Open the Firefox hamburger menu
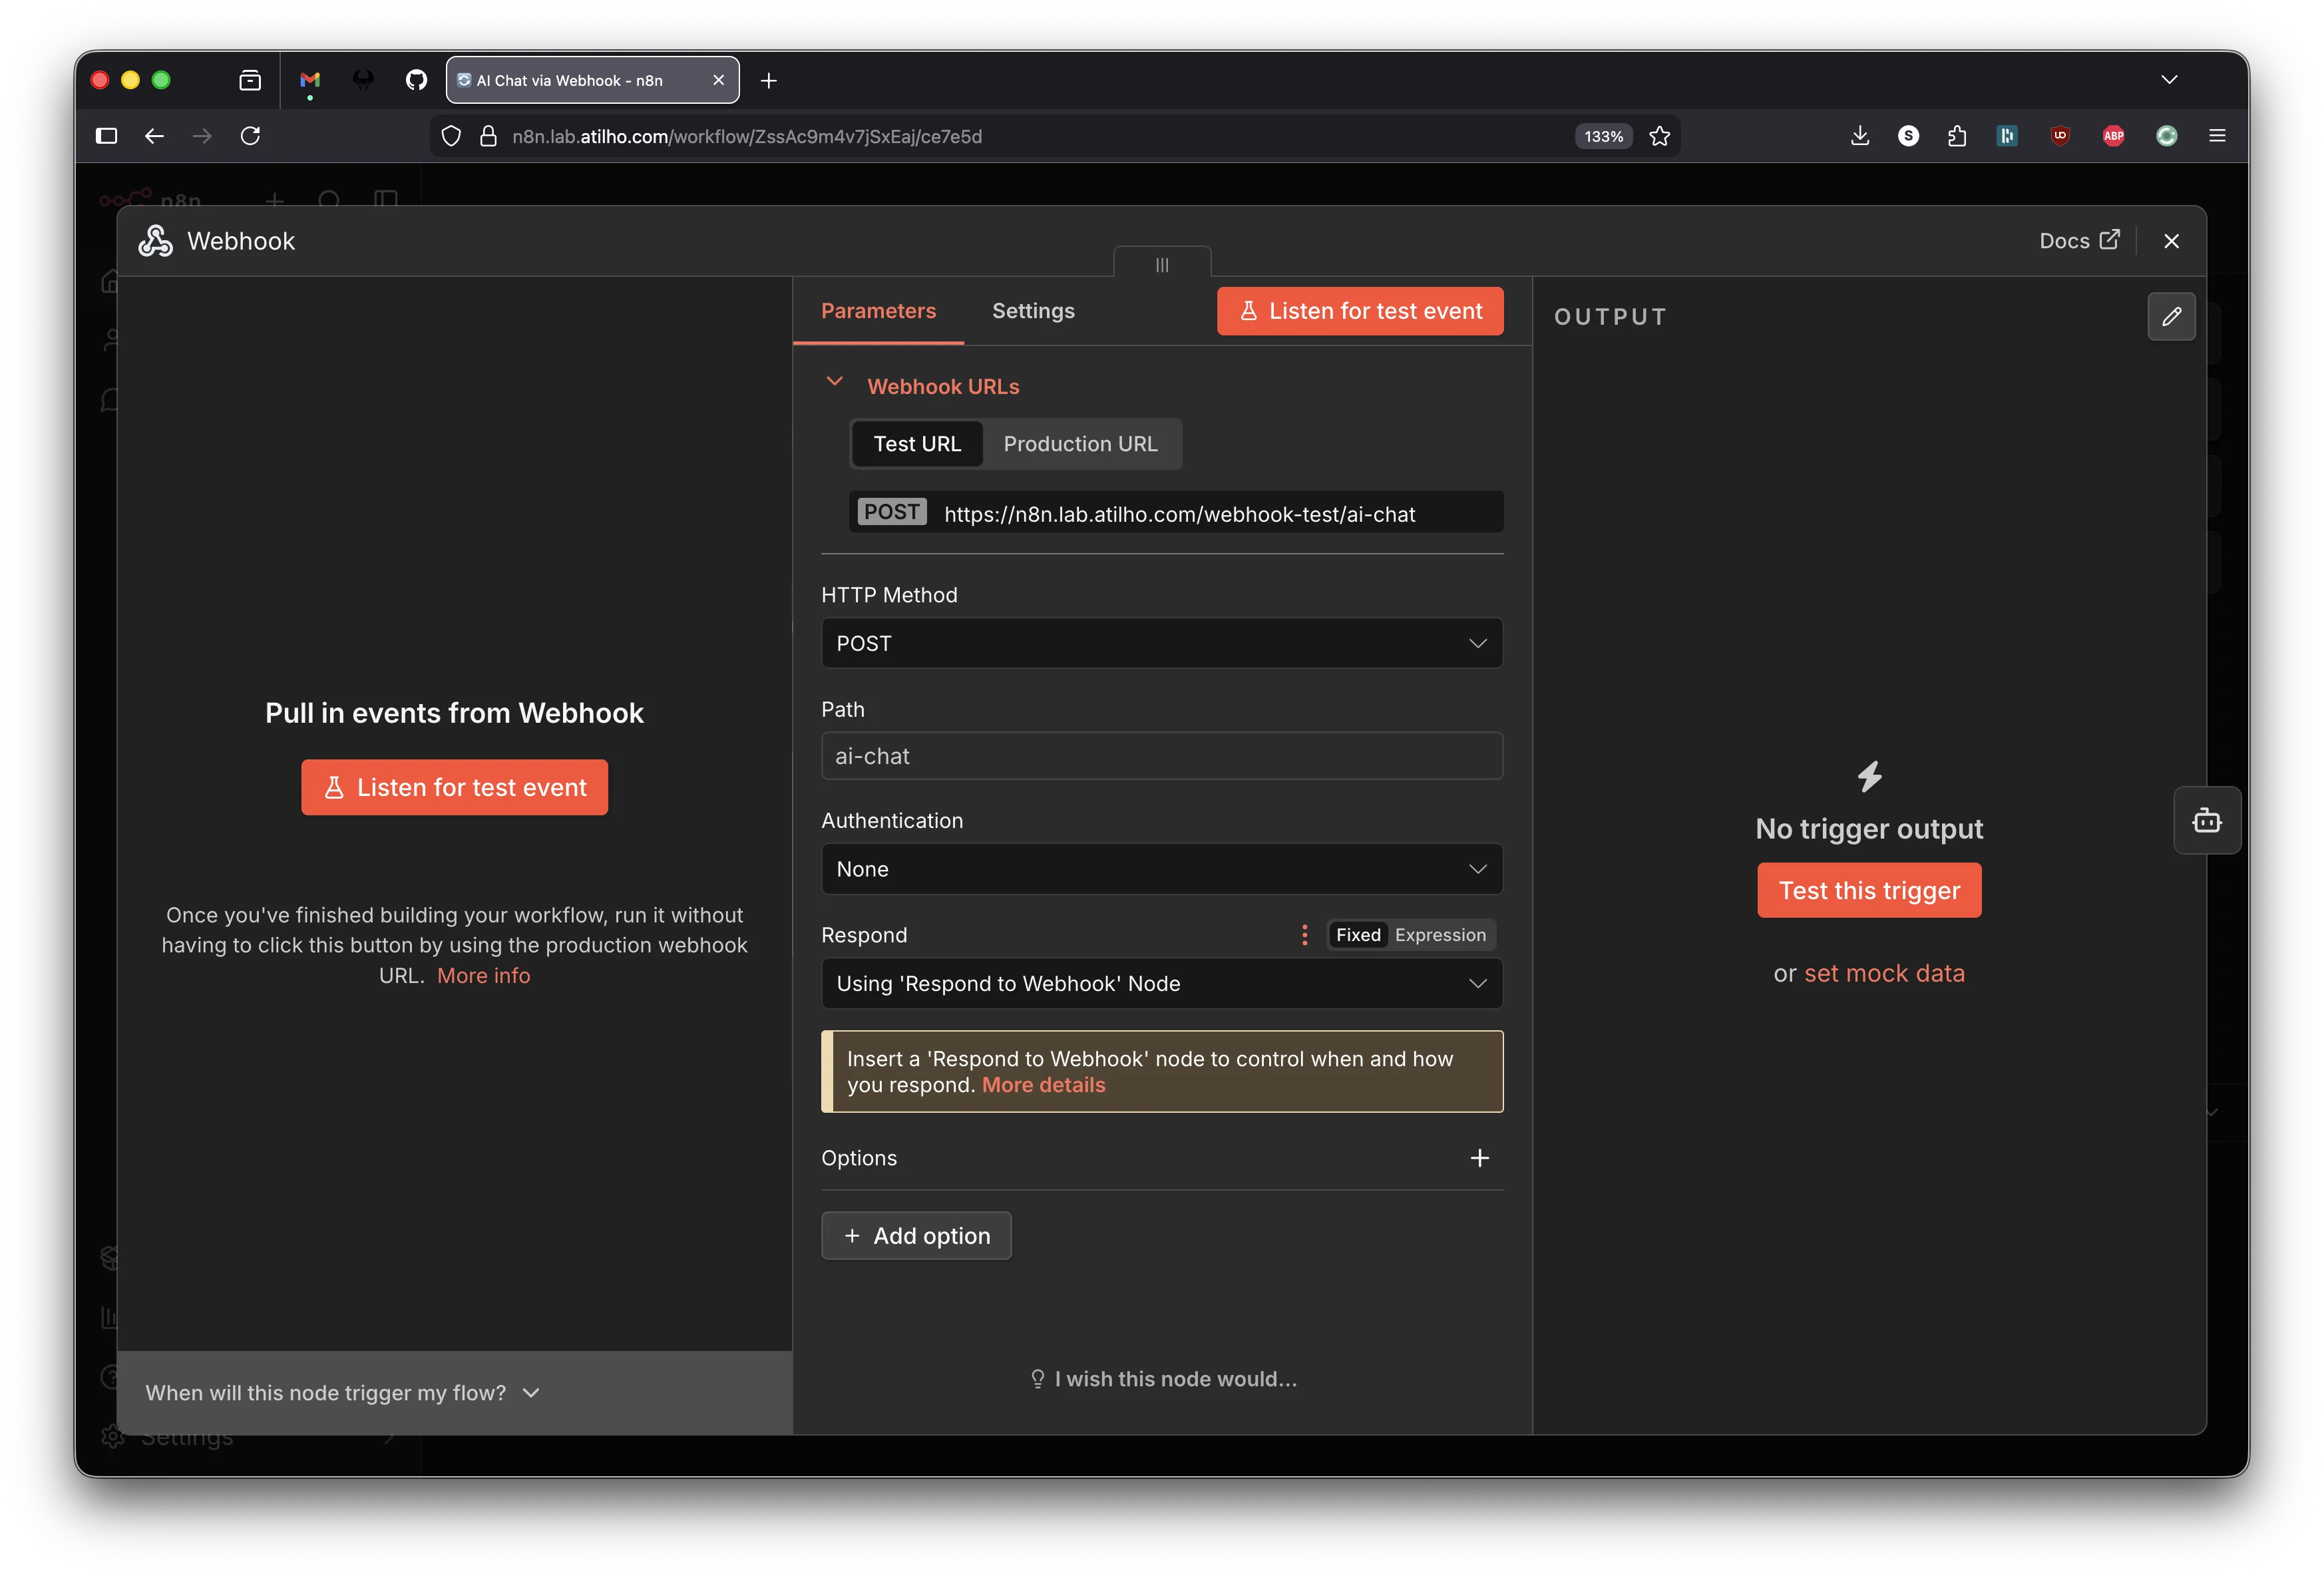This screenshot has height=1576, width=2324. pos(2217,136)
